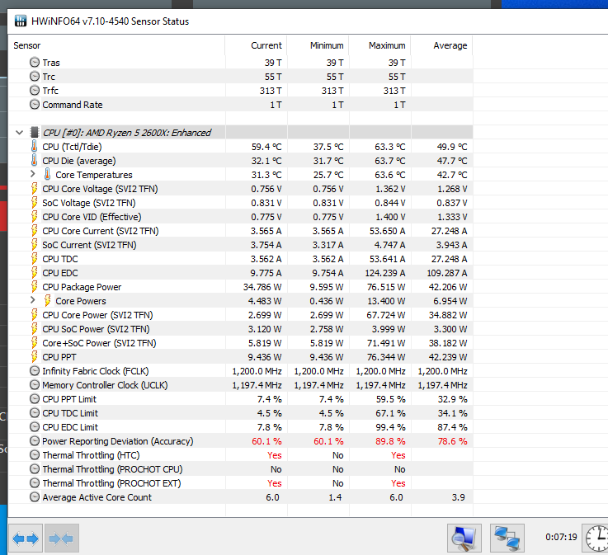Click the 0:07:19 elapsed time readout

coord(561,537)
